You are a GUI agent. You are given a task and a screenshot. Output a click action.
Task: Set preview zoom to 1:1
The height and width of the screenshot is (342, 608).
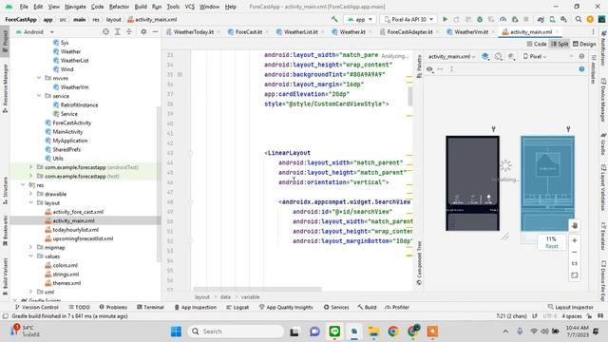(575, 264)
